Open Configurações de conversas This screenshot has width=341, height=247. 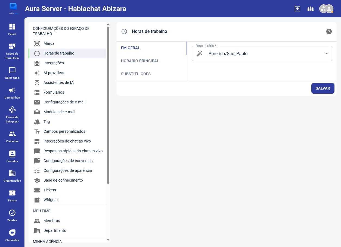[67, 161]
